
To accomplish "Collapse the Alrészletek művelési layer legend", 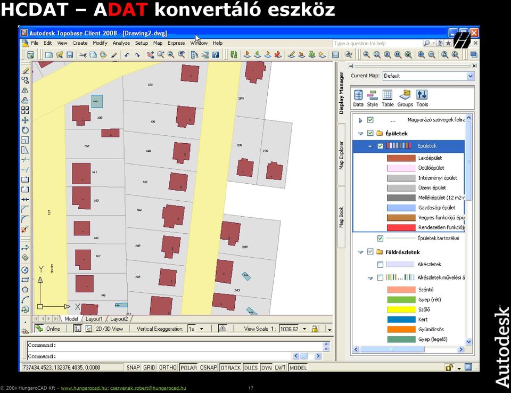I will 370,278.
